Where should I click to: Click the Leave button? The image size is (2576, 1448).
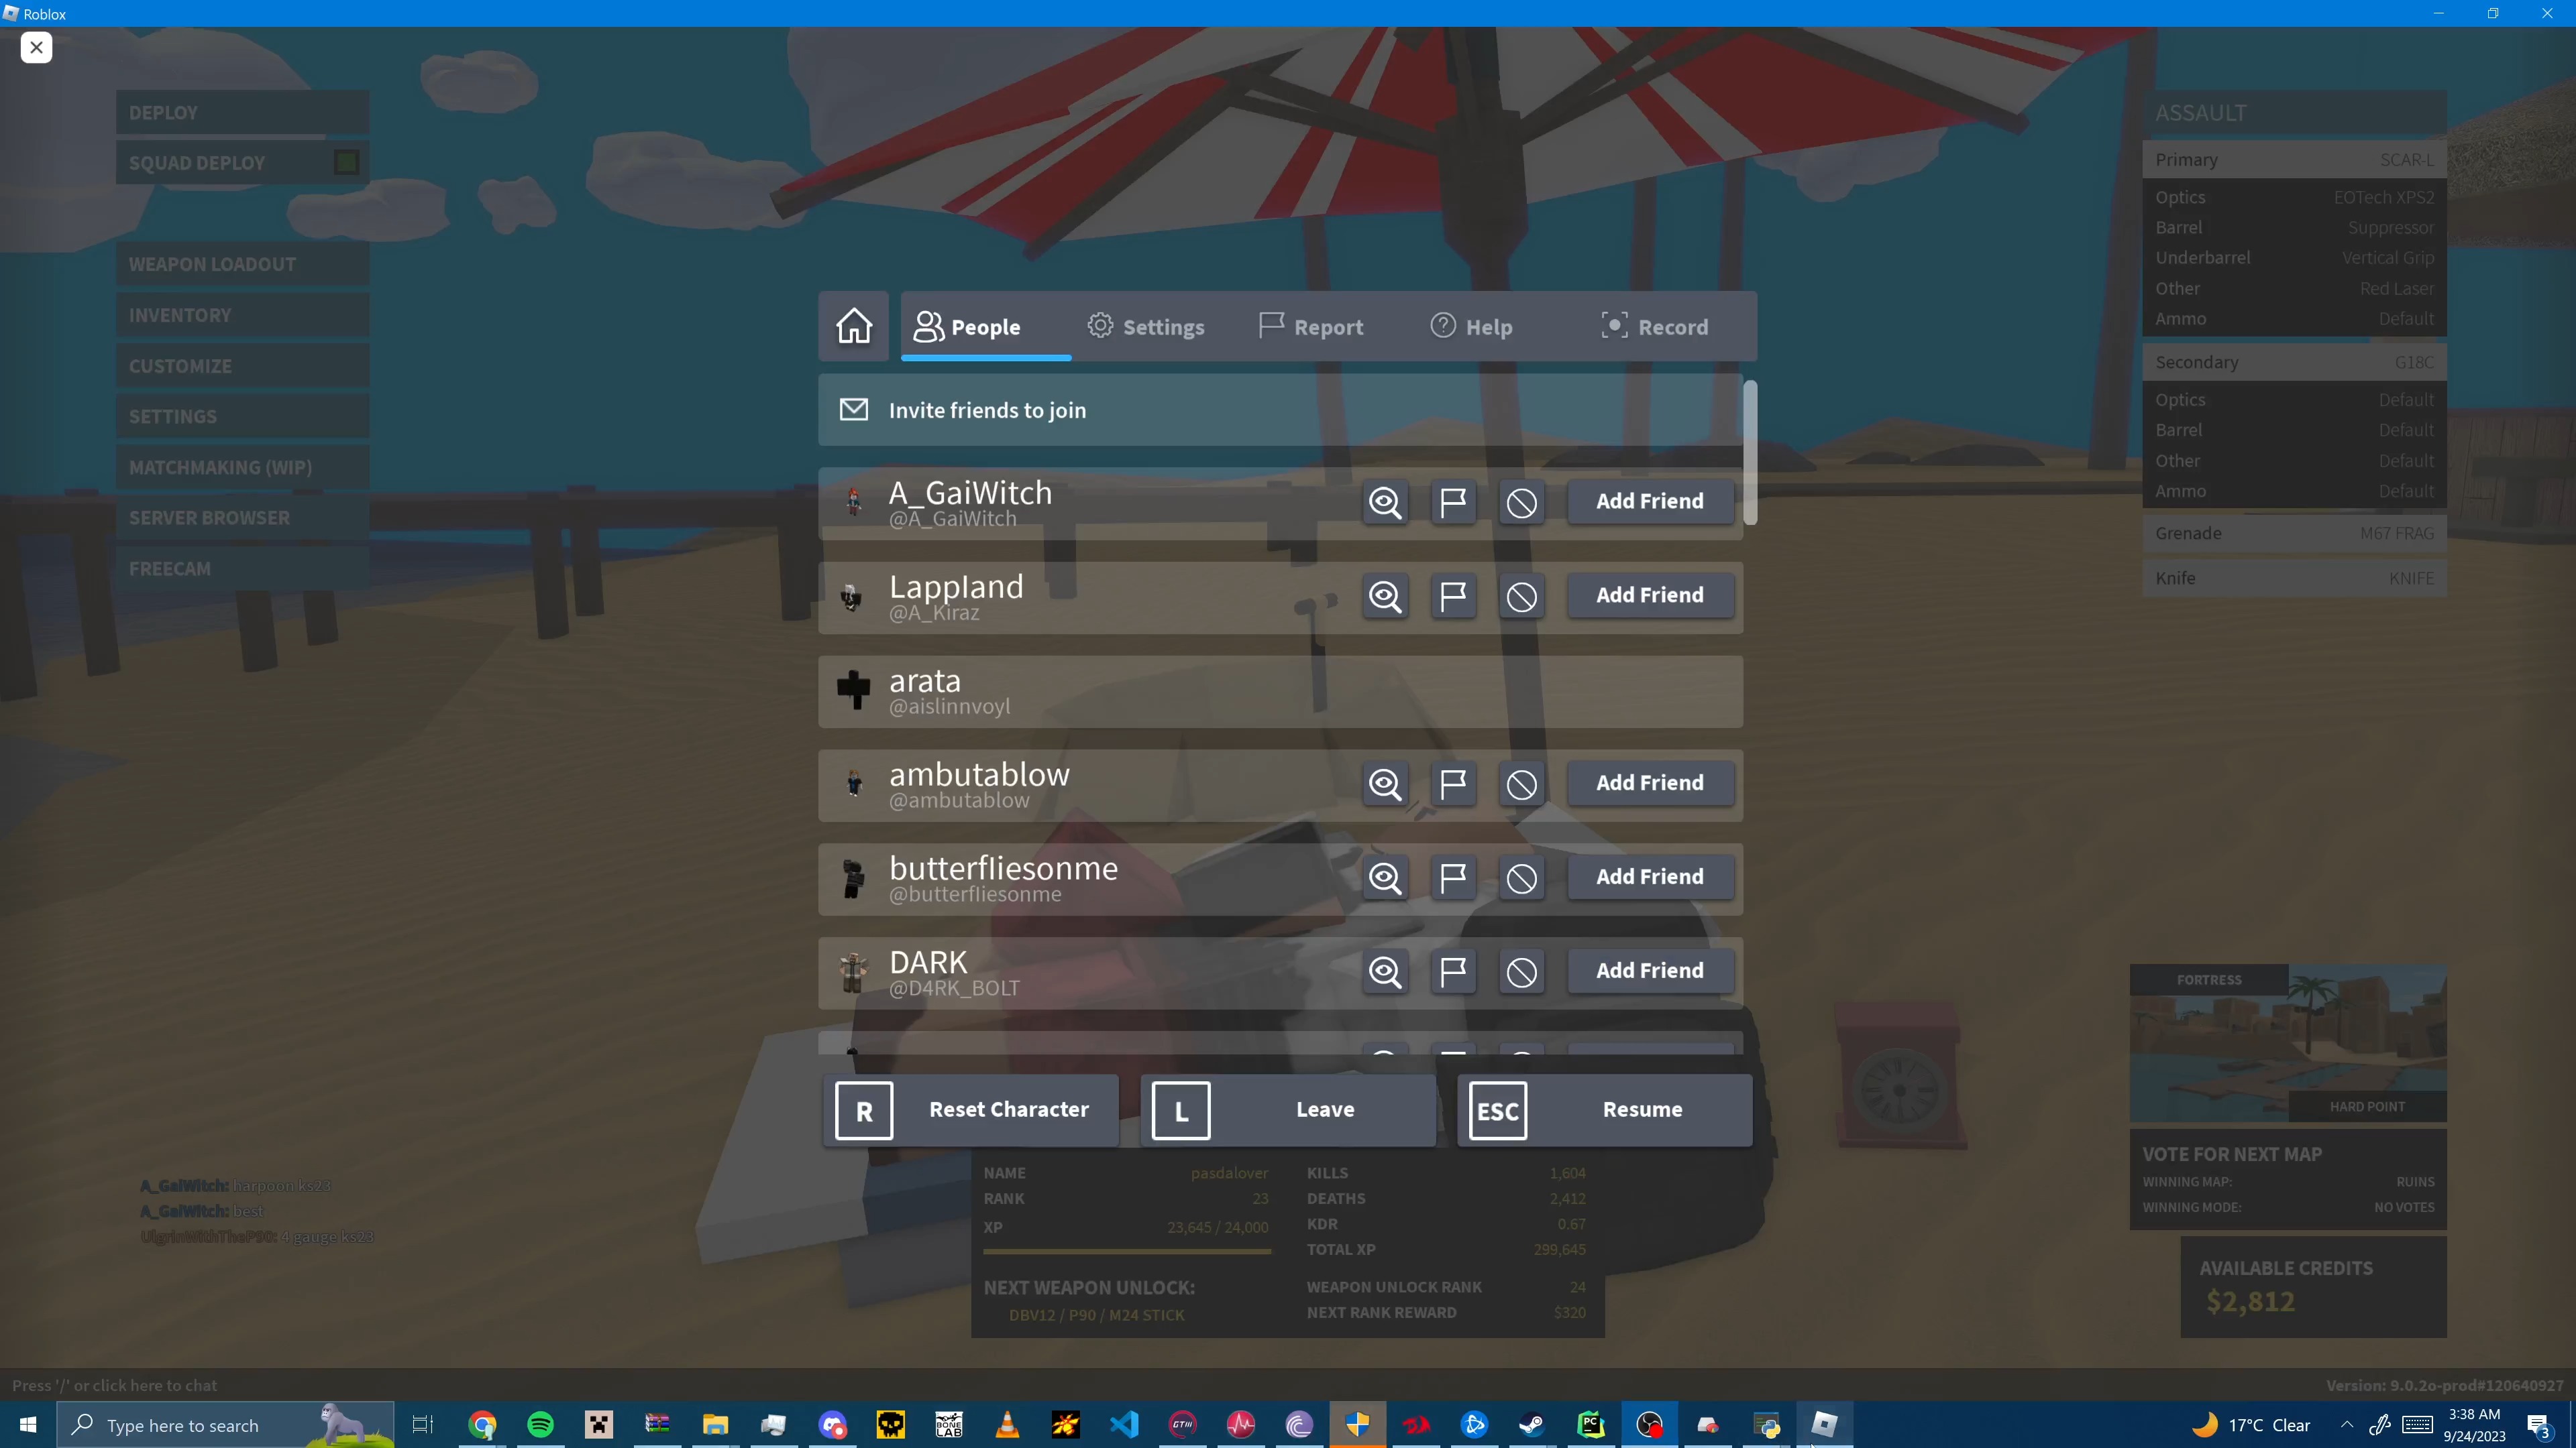(1288, 1109)
